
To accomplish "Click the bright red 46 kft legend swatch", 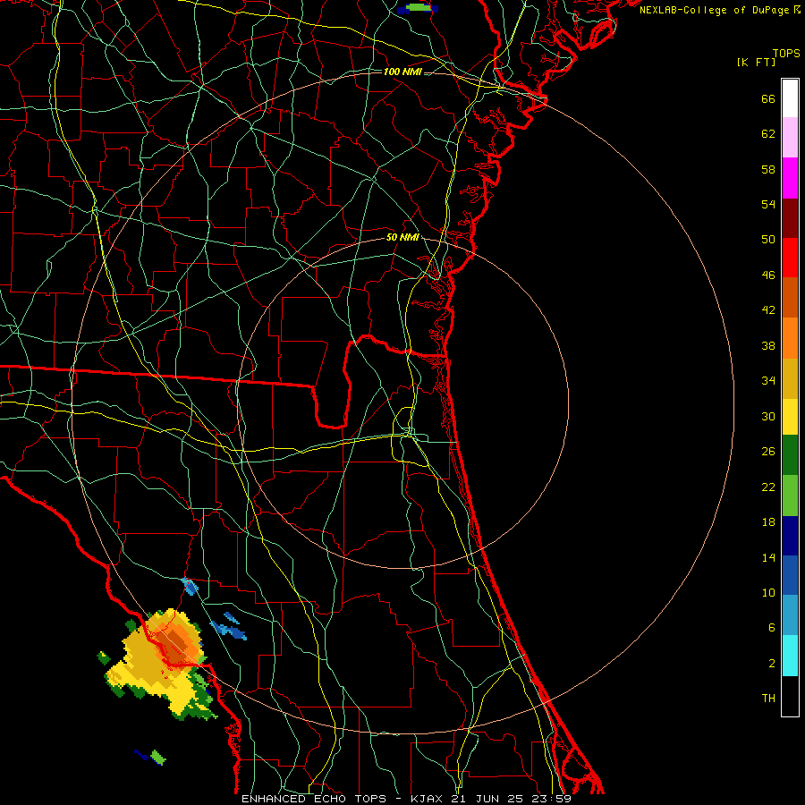I will click(x=790, y=258).
